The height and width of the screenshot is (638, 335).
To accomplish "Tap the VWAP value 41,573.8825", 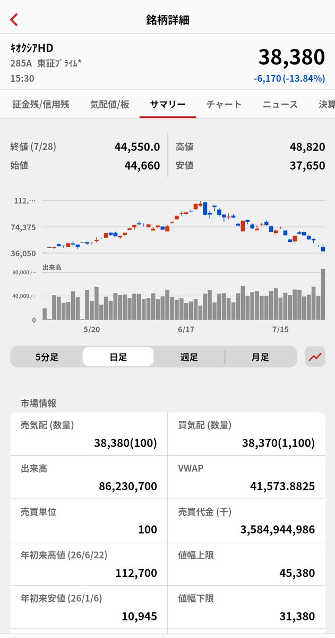I will click(282, 486).
